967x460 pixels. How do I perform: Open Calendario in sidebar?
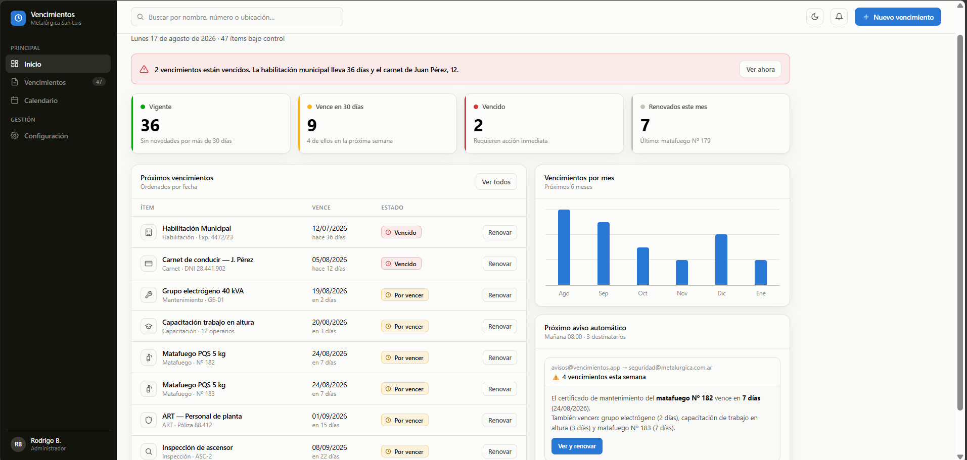[x=58, y=100]
